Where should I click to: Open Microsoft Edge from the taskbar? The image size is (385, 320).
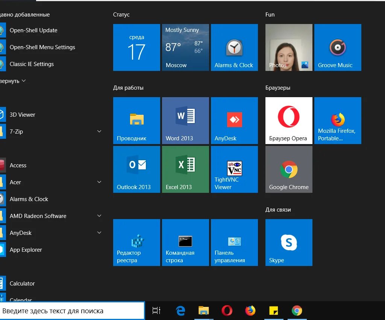click(180, 311)
